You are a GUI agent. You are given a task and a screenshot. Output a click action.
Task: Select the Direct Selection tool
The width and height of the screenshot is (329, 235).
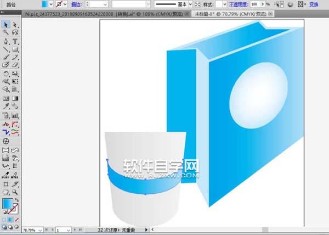pyautogui.click(x=15, y=25)
